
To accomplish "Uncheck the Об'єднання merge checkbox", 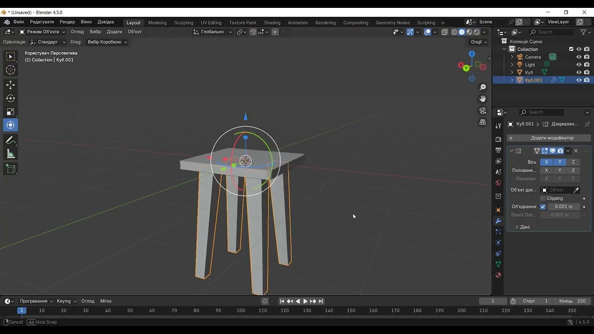I will [x=543, y=206].
